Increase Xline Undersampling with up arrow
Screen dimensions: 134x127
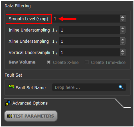pyautogui.click(x=123, y=40)
